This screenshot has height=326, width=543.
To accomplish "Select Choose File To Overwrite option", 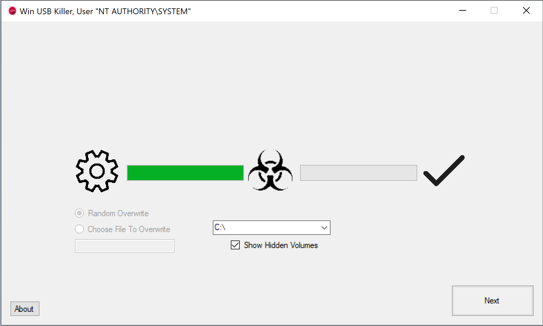I will 79,229.
